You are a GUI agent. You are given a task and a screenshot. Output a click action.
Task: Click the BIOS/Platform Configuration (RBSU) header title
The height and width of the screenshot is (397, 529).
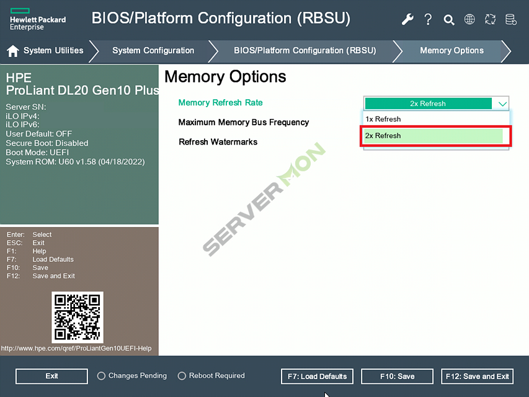point(221,18)
